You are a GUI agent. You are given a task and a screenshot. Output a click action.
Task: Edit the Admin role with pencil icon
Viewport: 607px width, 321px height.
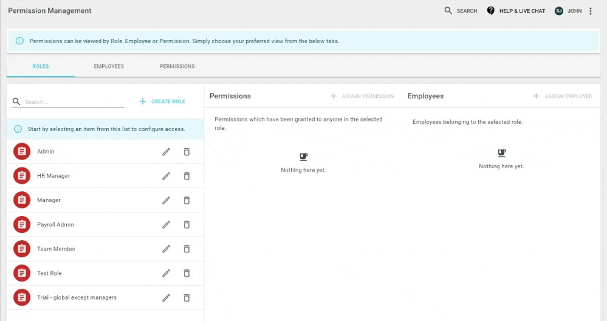(166, 152)
